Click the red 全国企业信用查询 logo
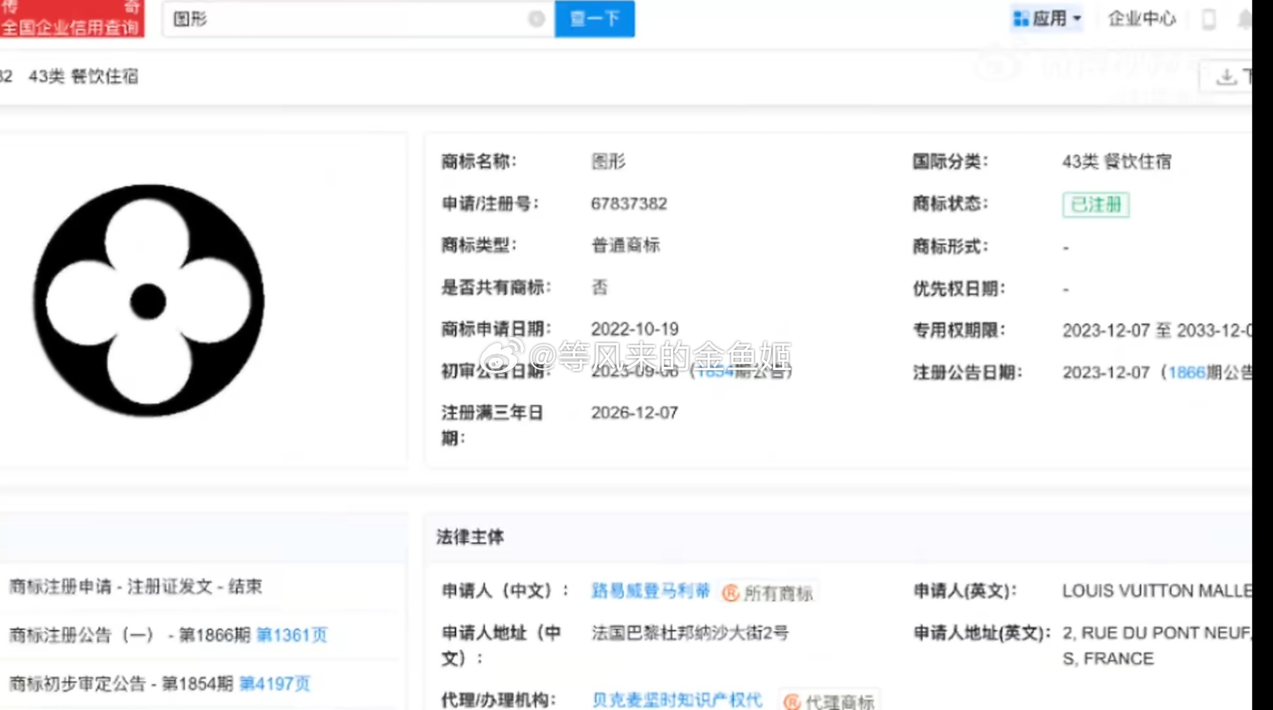This screenshot has height=710, width=1273. click(x=72, y=18)
